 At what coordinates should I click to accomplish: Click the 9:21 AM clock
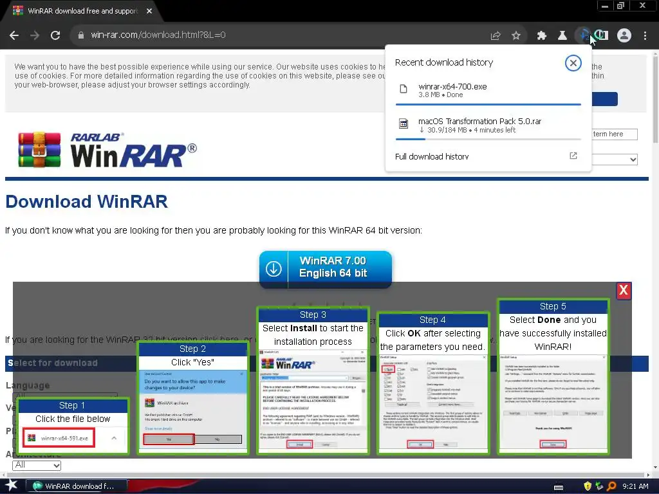click(635, 486)
